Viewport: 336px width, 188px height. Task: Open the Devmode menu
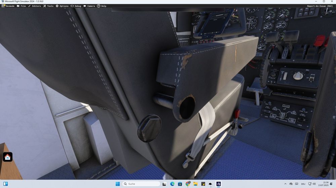pyautogui.click(x=8, y=6)
